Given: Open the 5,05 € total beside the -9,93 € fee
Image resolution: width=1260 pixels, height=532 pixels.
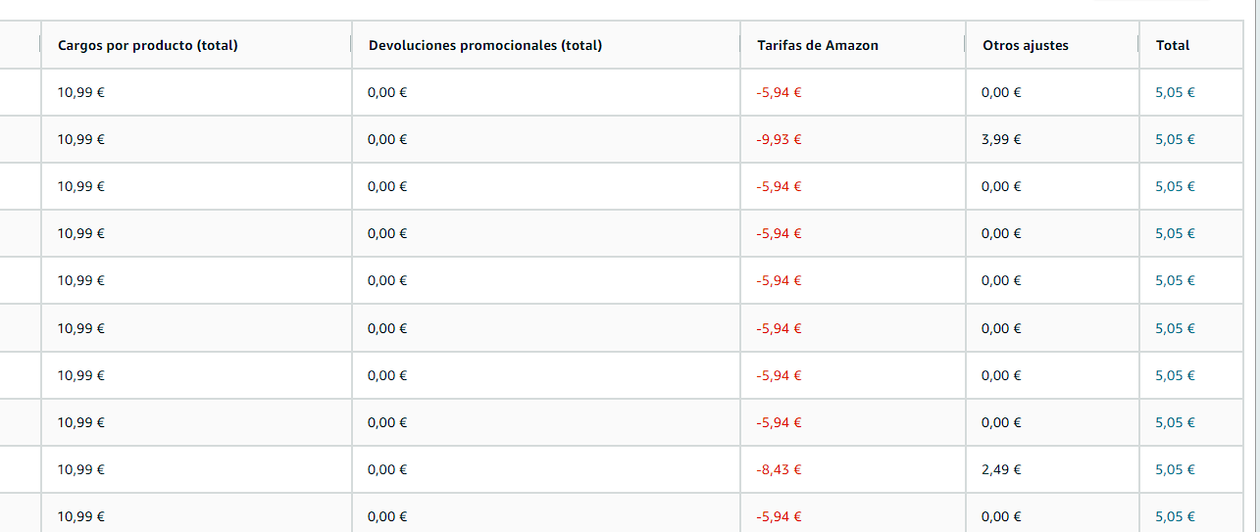Looking at the screenshot, I should 1175,139.
